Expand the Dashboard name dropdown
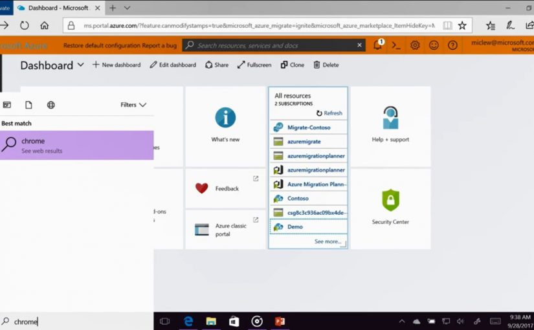The image size is (534, 330). point(81,65)
